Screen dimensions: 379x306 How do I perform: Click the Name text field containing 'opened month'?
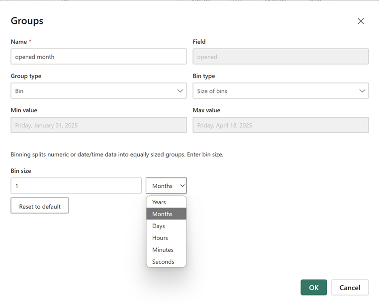pos(98,57)
